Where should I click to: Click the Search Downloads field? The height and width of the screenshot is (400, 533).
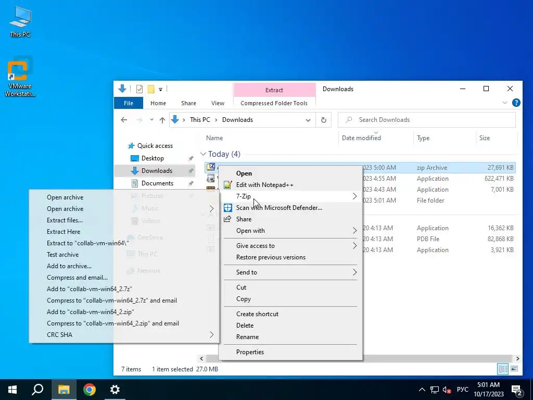point(427,120)
